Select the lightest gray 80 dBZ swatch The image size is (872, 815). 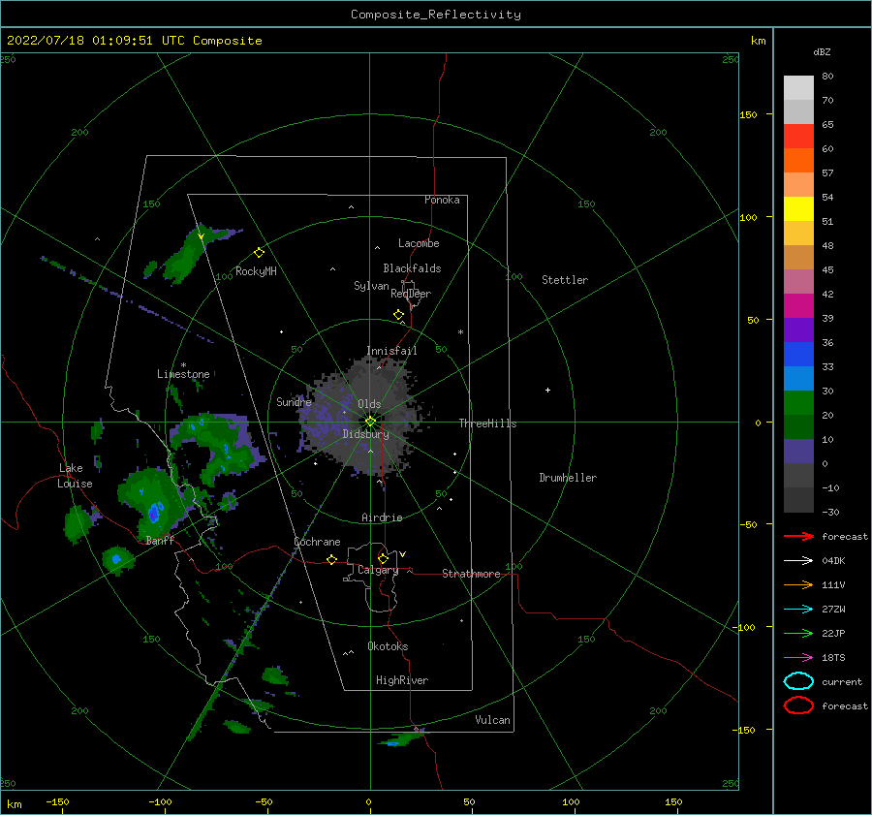coord(798,88)
